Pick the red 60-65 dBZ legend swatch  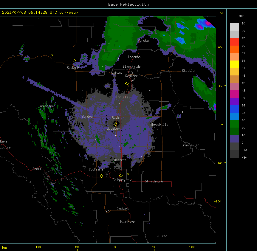234,42
